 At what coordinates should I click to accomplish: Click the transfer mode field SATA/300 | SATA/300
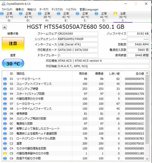point(78,50)
